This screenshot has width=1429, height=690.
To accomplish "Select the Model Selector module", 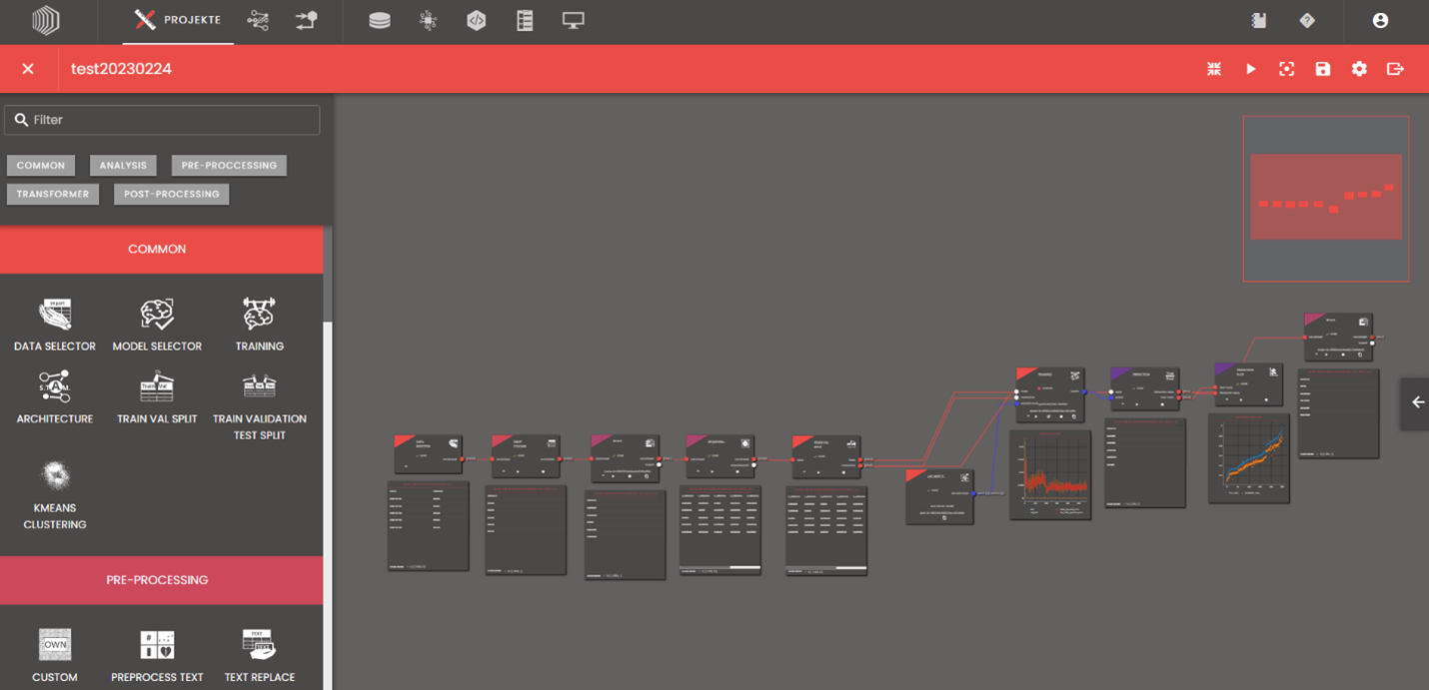I will click(x=157, y=325).
